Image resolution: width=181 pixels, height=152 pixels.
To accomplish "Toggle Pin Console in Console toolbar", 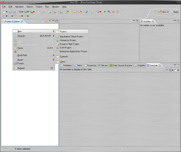I will point(166,70).
